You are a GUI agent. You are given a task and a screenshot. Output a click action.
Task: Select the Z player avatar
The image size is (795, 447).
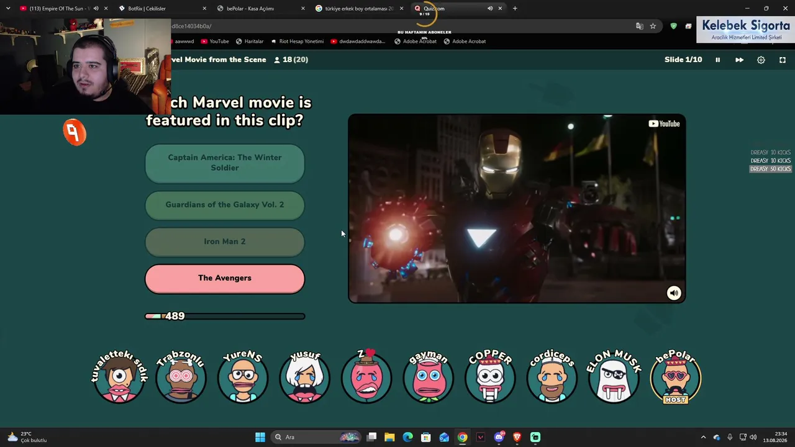tap(366, 376)
